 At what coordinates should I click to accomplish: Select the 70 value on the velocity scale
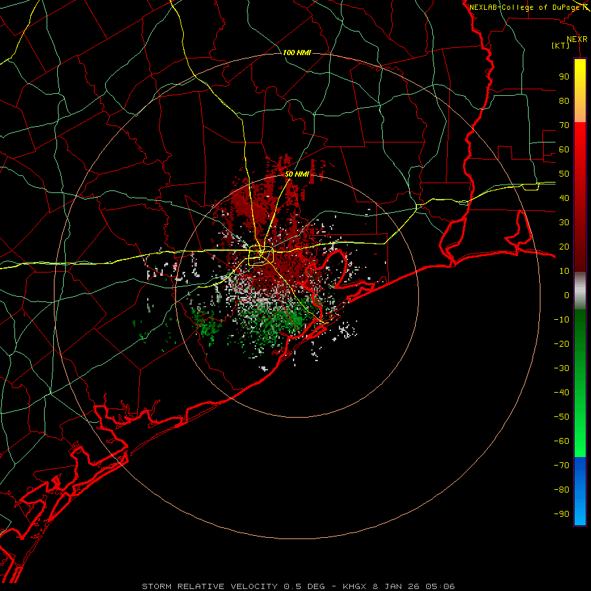pos(564,125)
